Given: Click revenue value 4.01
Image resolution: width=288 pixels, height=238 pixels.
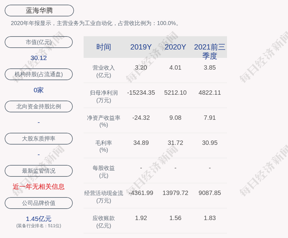Looking at the screenshot, I should (175, 67).
